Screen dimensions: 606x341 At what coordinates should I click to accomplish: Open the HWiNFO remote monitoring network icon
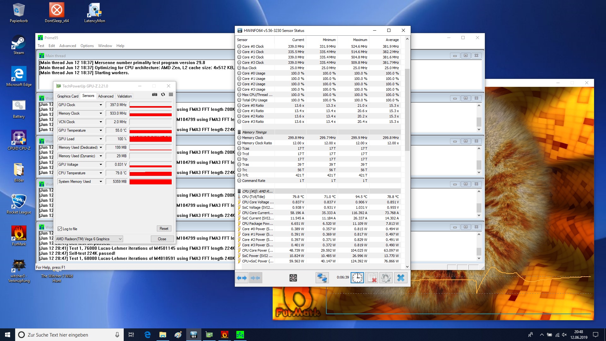322,278
